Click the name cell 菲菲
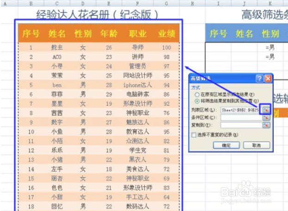The height and width of the screenshot is (211, 288). tap(57, 94)
